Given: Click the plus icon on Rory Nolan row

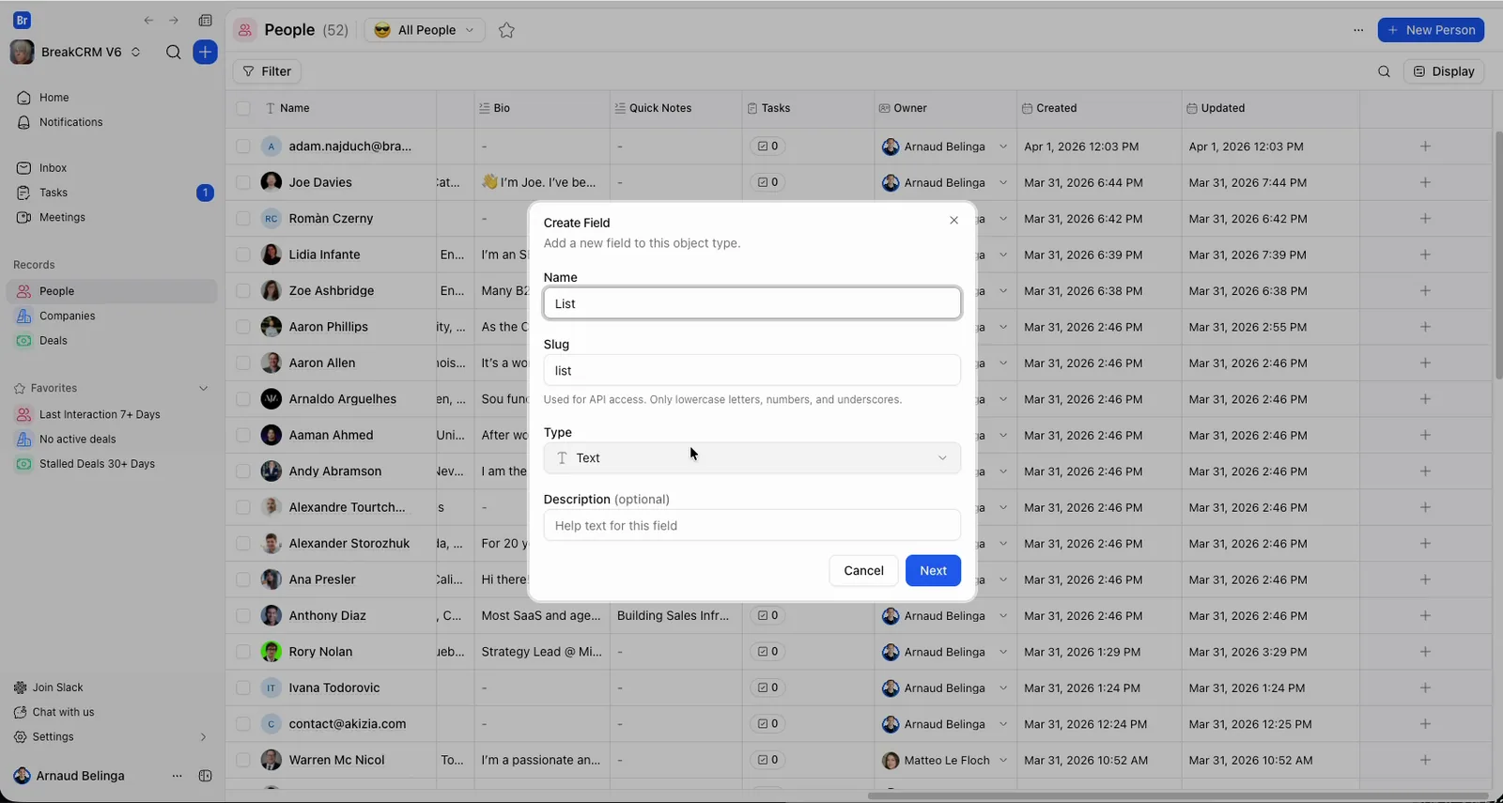Looking at the screenshot, I should pyautogui.click(x=1425, y=652).
